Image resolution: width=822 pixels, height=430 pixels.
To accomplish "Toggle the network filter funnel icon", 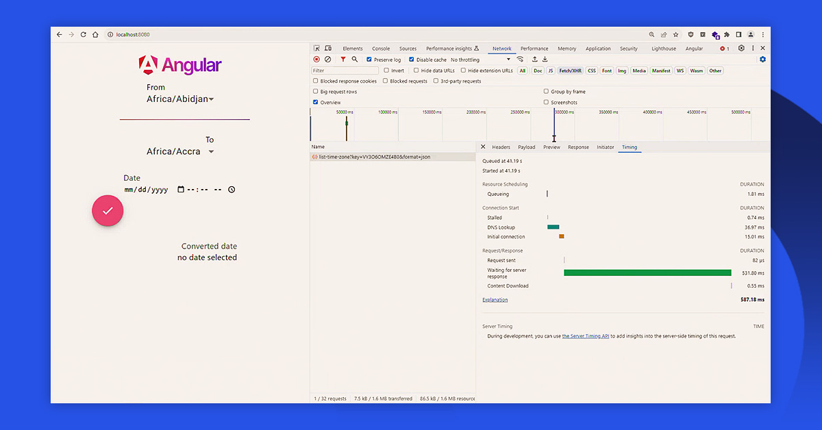I will [x=343, y=60].
